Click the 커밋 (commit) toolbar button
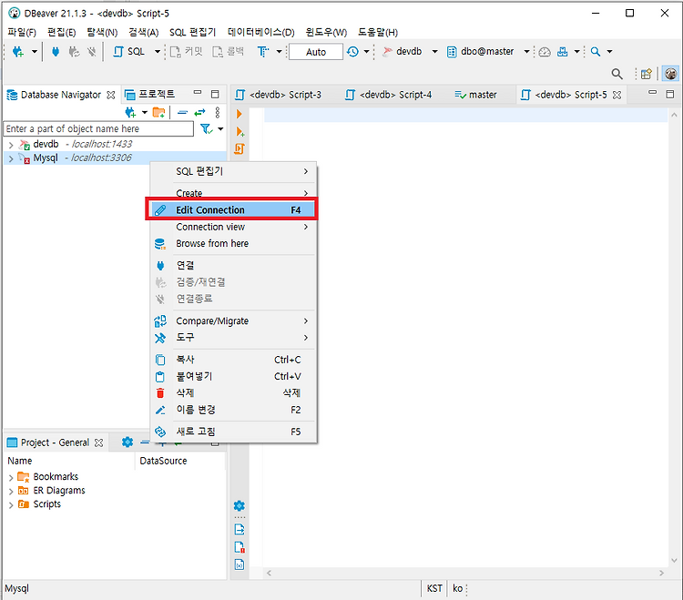Viewport: 683px width, 600px height. click(187, 52)
